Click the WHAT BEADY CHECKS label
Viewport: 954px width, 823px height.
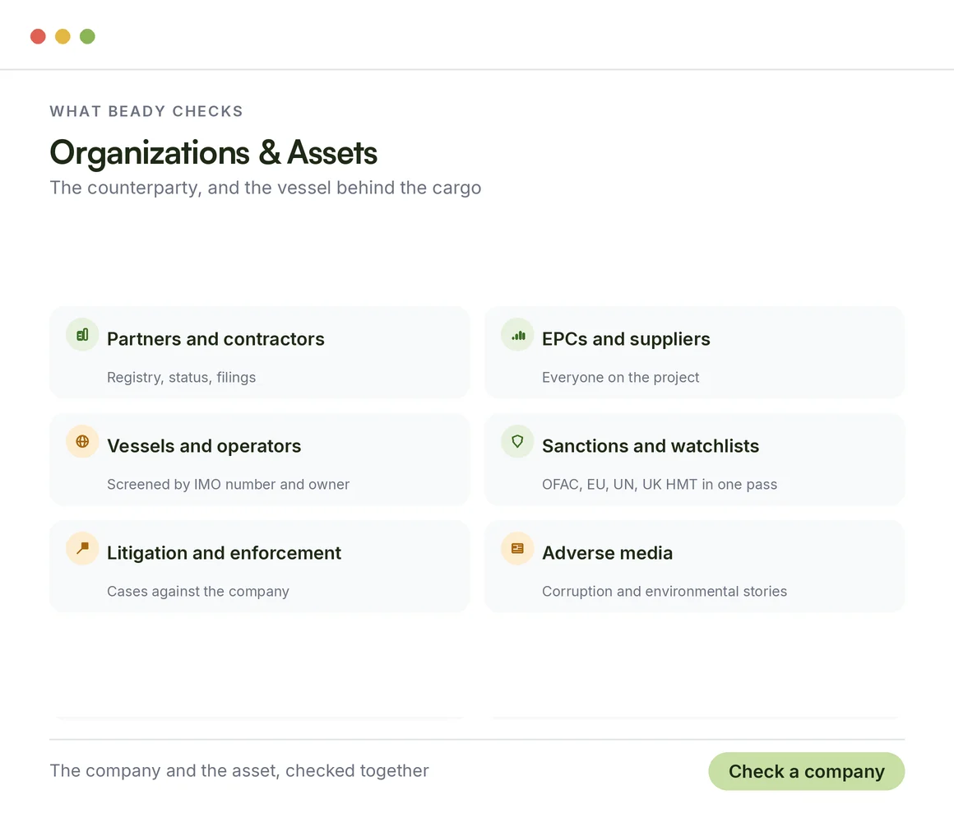coord(146,111)
